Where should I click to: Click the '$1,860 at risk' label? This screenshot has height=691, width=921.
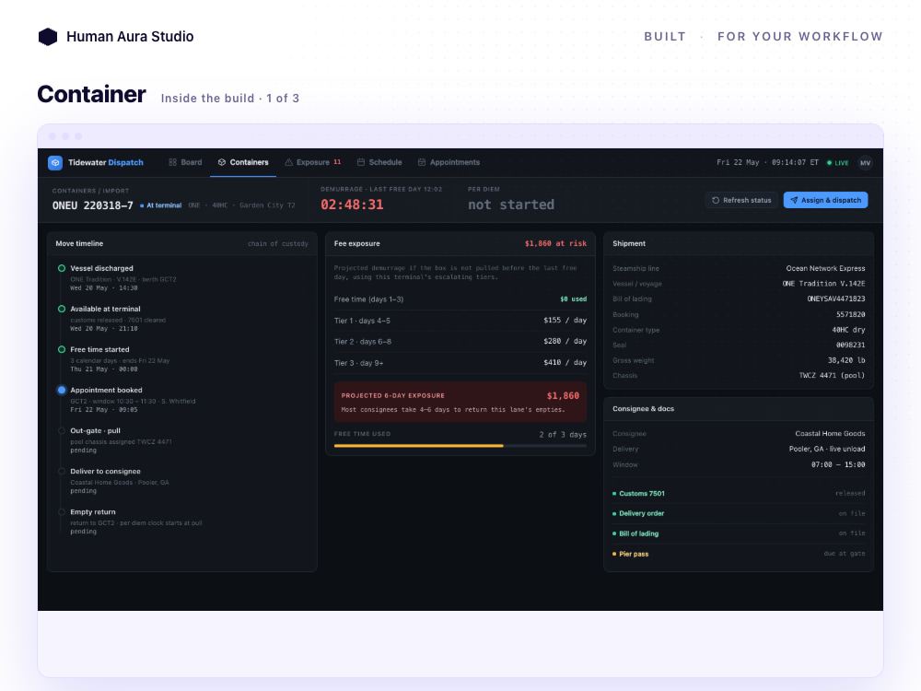555,244
